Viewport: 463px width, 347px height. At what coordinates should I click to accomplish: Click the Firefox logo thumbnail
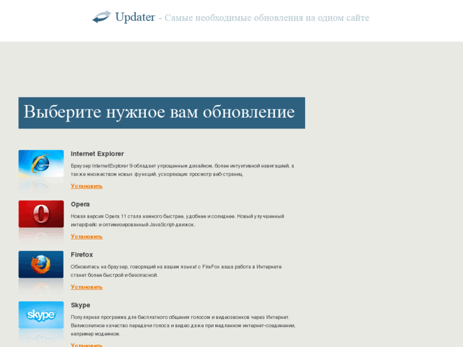[41, 264]
